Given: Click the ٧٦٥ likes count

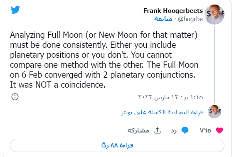Looking at the screenshot, I should [x=205, y=130].
